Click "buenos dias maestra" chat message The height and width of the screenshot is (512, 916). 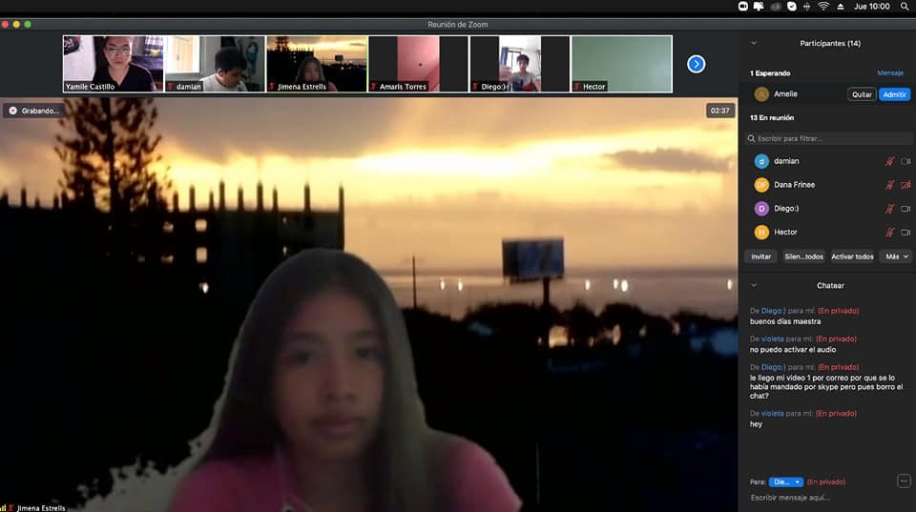(785, 321)
